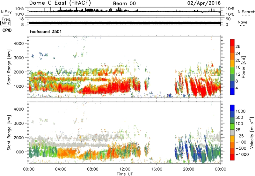Viewport: 255px width, 176px height.
Task: Click the 'N.Sky' legend label
Action: [x=6, y=12]
